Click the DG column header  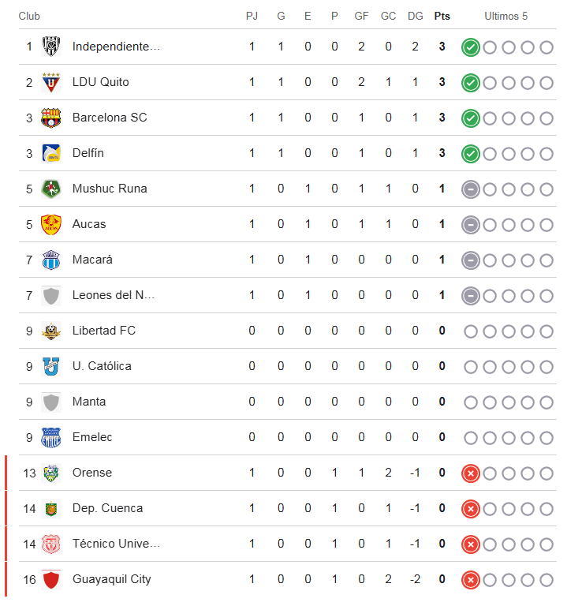[415, 16]
